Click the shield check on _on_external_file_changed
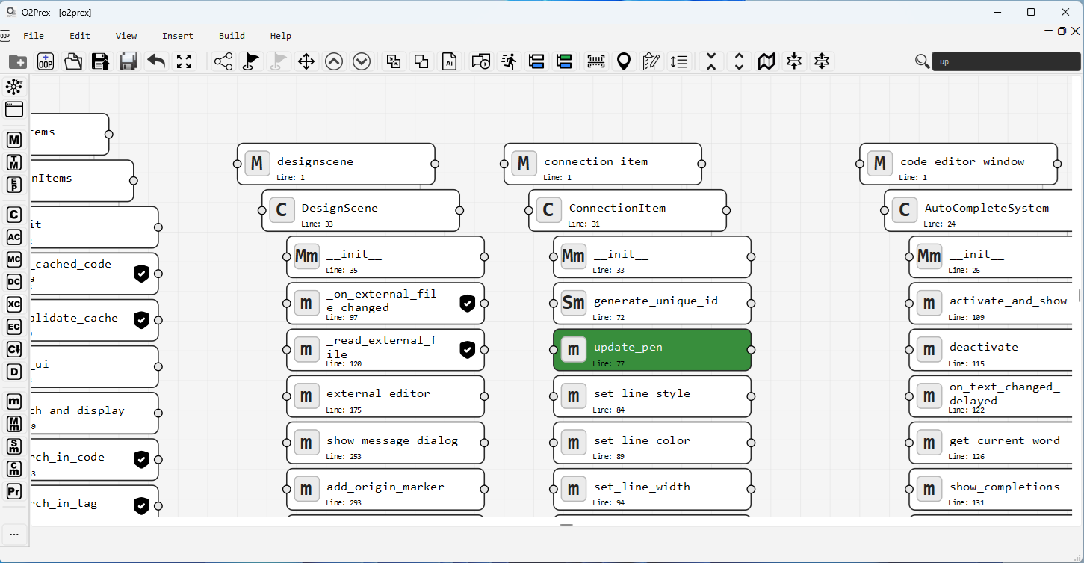This screenshot has height=563, width=1084. 467,303
